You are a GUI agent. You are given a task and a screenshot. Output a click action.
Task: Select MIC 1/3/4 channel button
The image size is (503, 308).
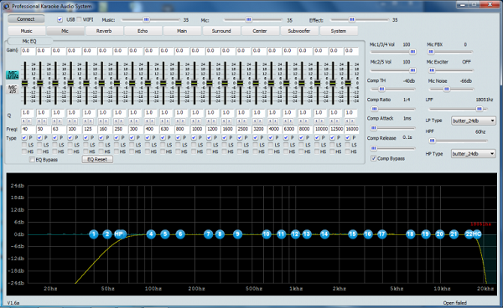coord(13,75)
